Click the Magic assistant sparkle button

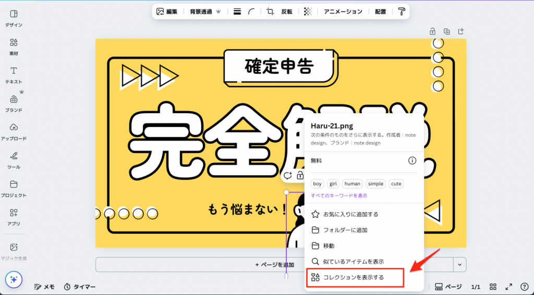14,279
